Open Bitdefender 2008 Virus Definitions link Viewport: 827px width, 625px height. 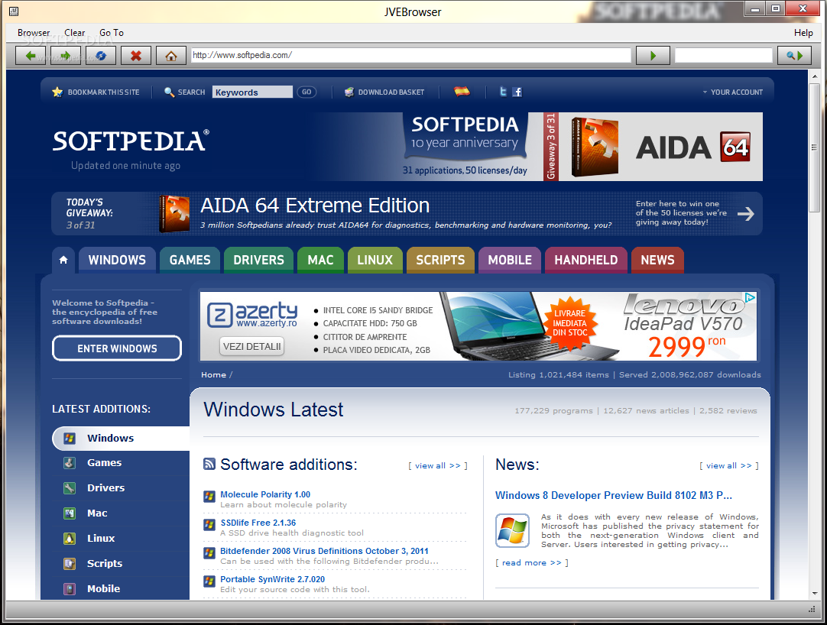click(324, 551)
